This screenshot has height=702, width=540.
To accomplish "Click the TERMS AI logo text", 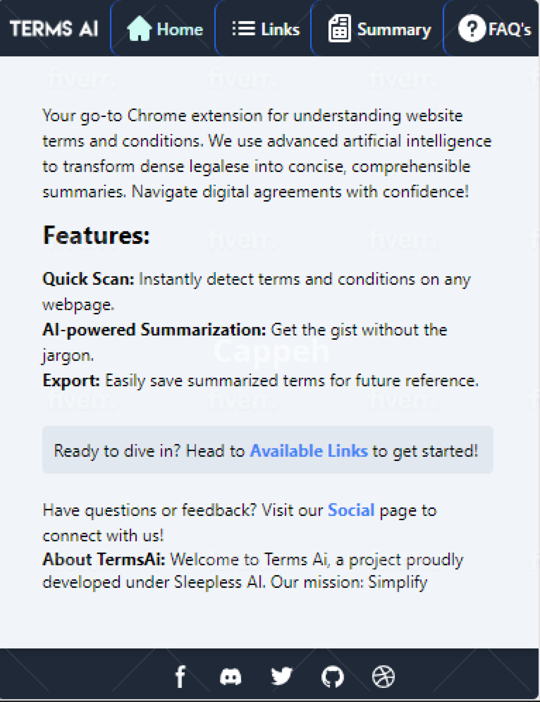I will tap(54, 29).
